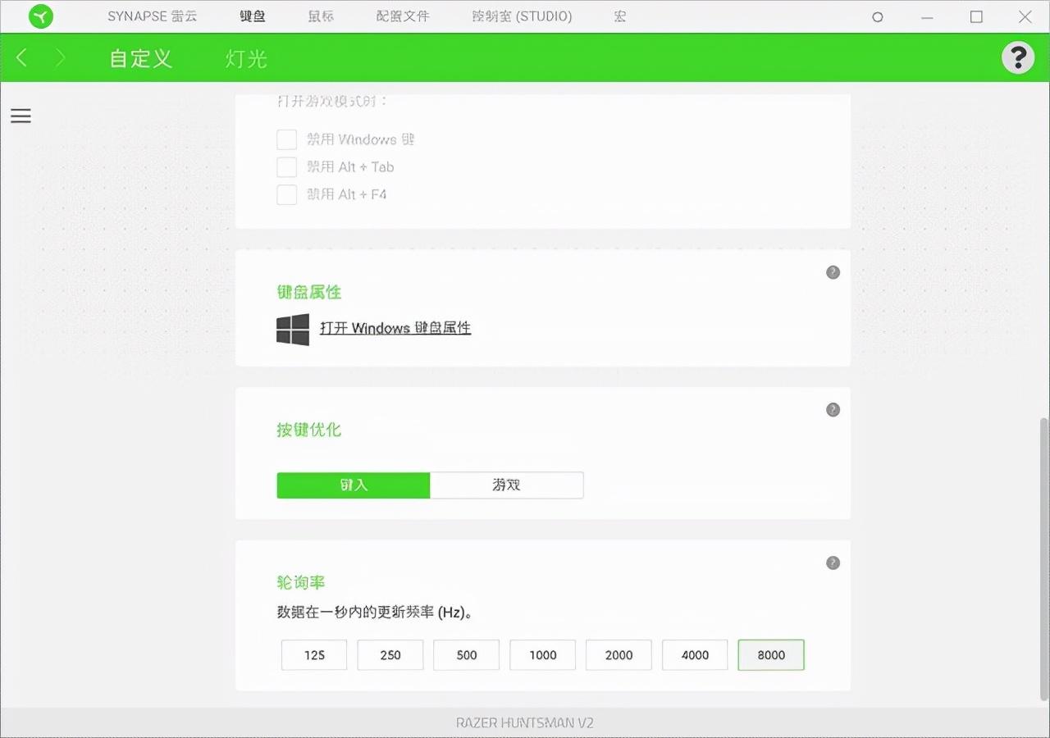Set polling rate to 500 Hz
Viewport: 1050px width, 738px height.
coord(467,654)
